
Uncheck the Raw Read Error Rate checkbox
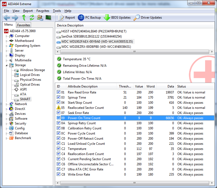(59, 92)
